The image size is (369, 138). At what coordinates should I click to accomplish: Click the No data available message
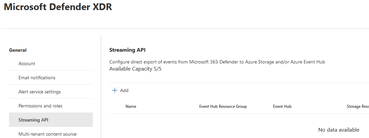(x=339, y=130)
